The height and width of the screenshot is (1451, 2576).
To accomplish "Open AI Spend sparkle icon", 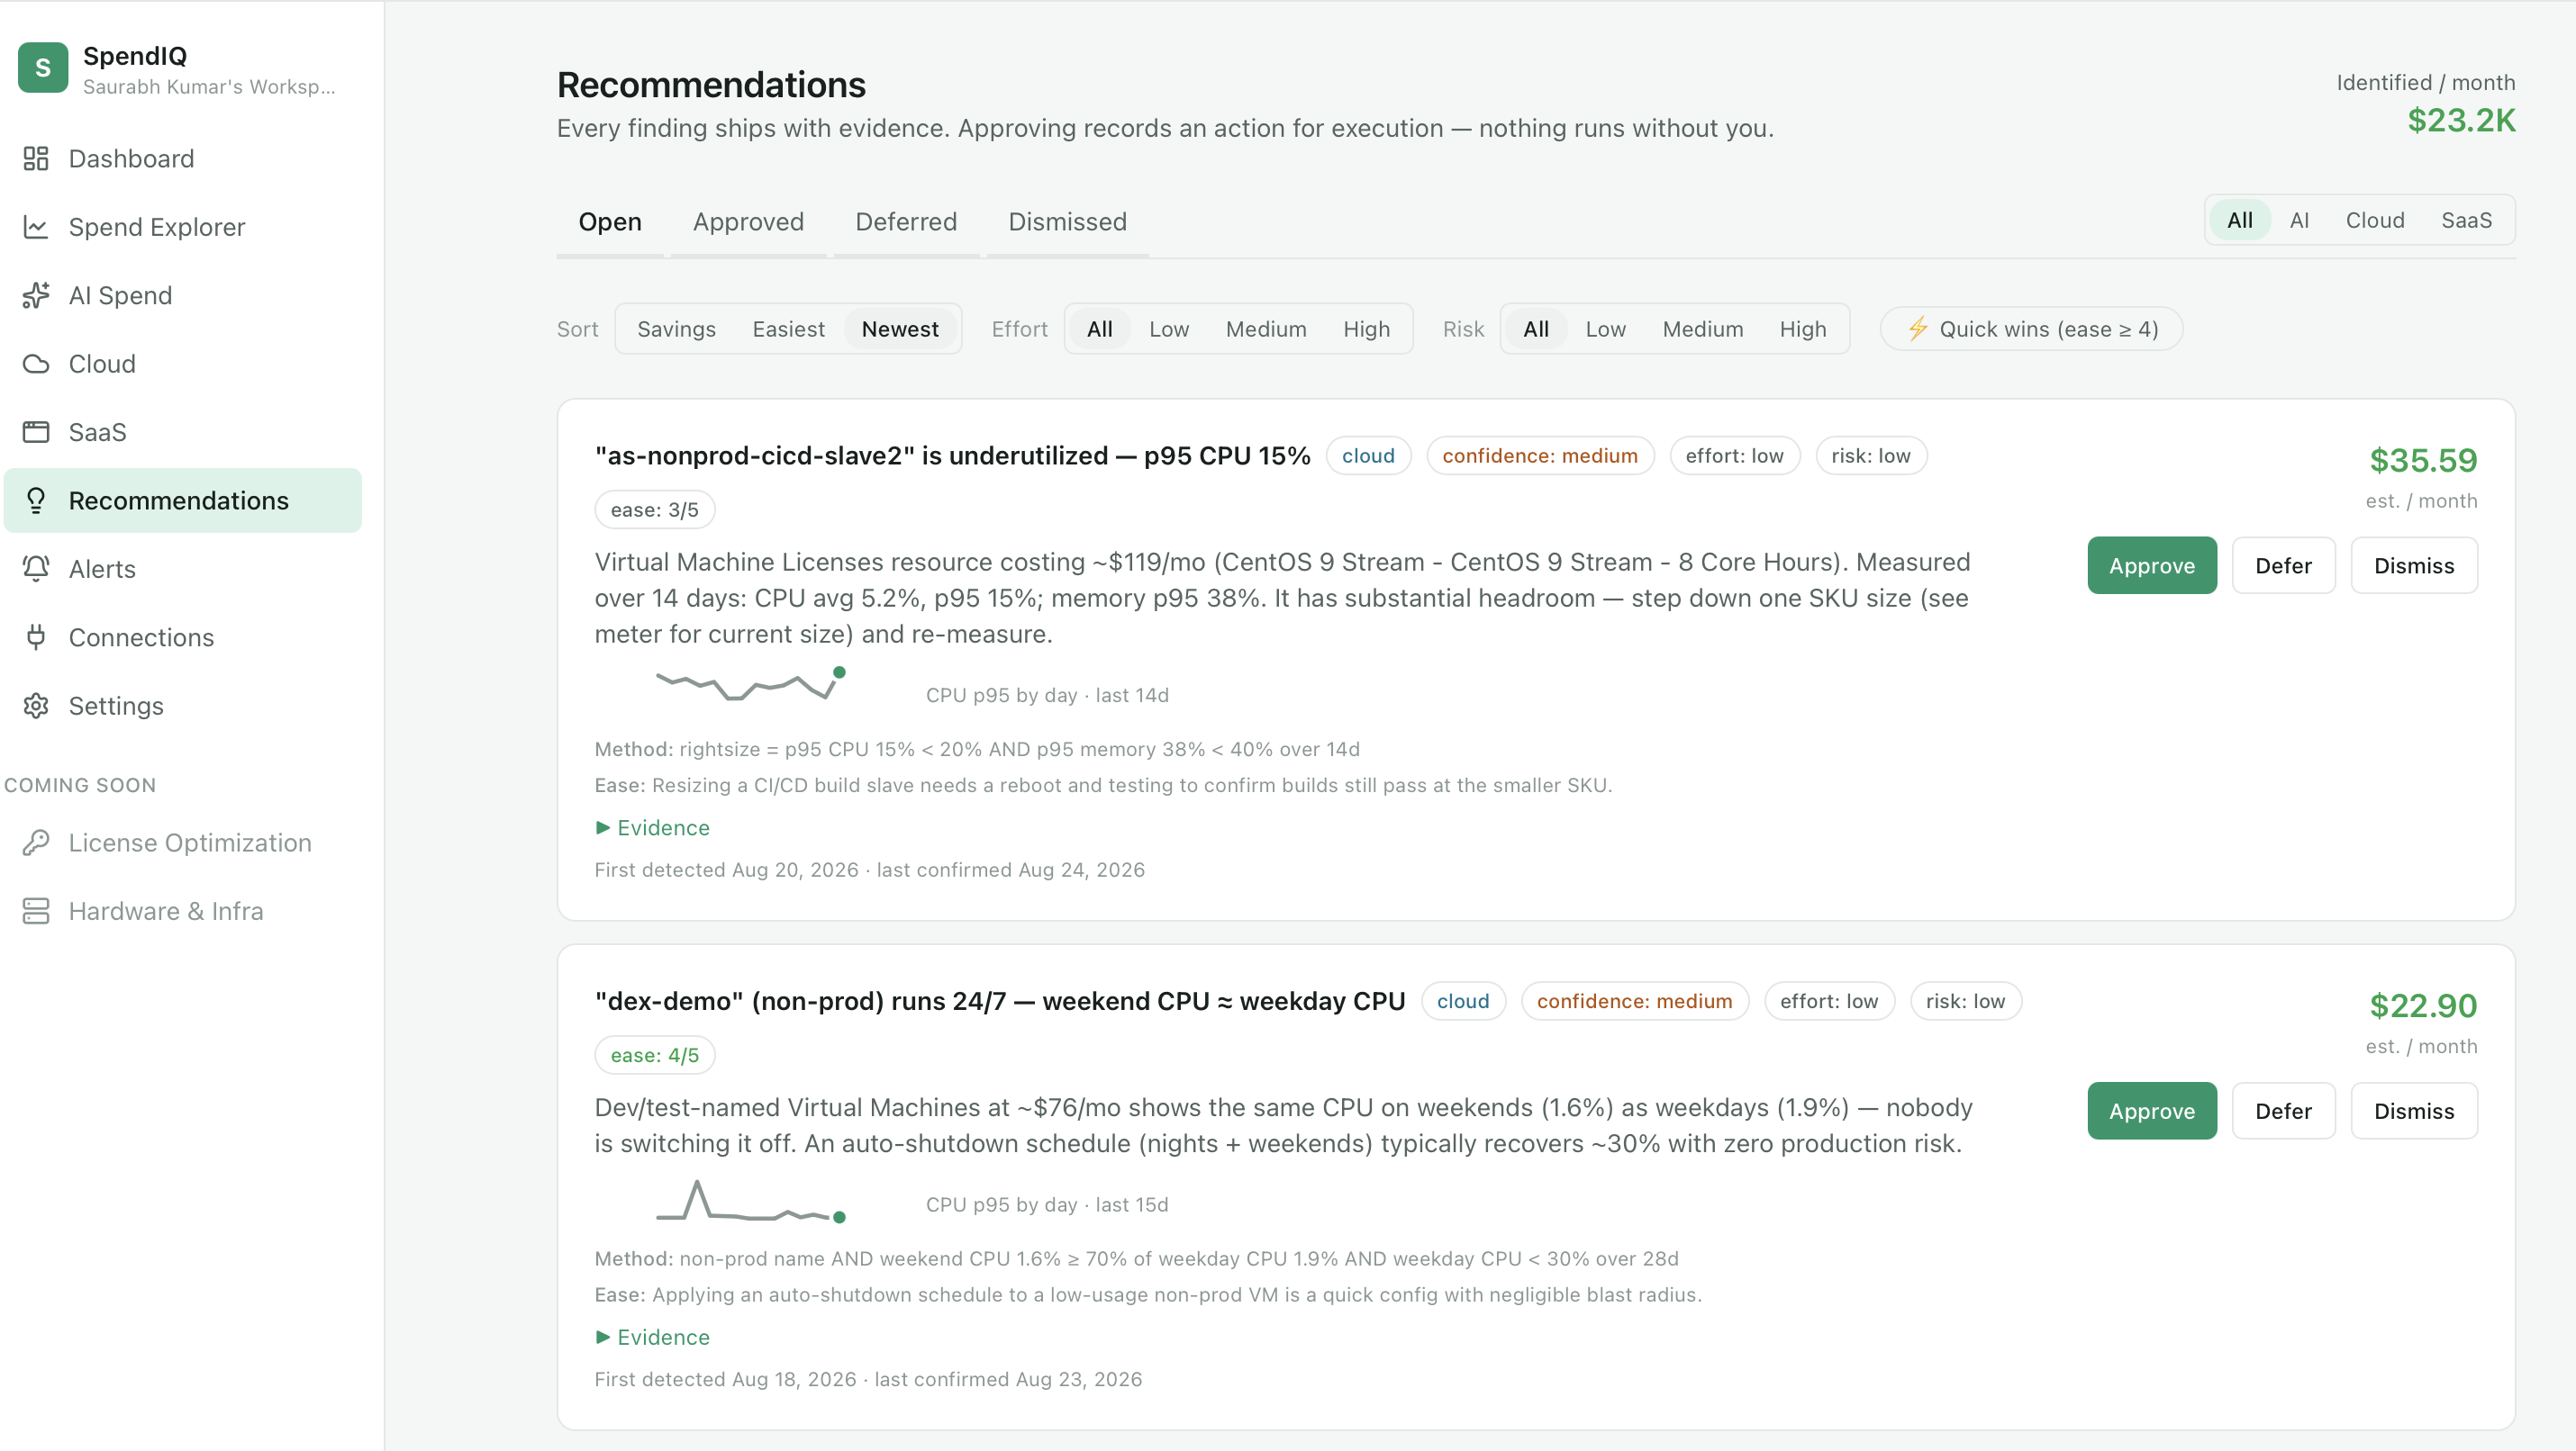I will click(x=36, y=295).
